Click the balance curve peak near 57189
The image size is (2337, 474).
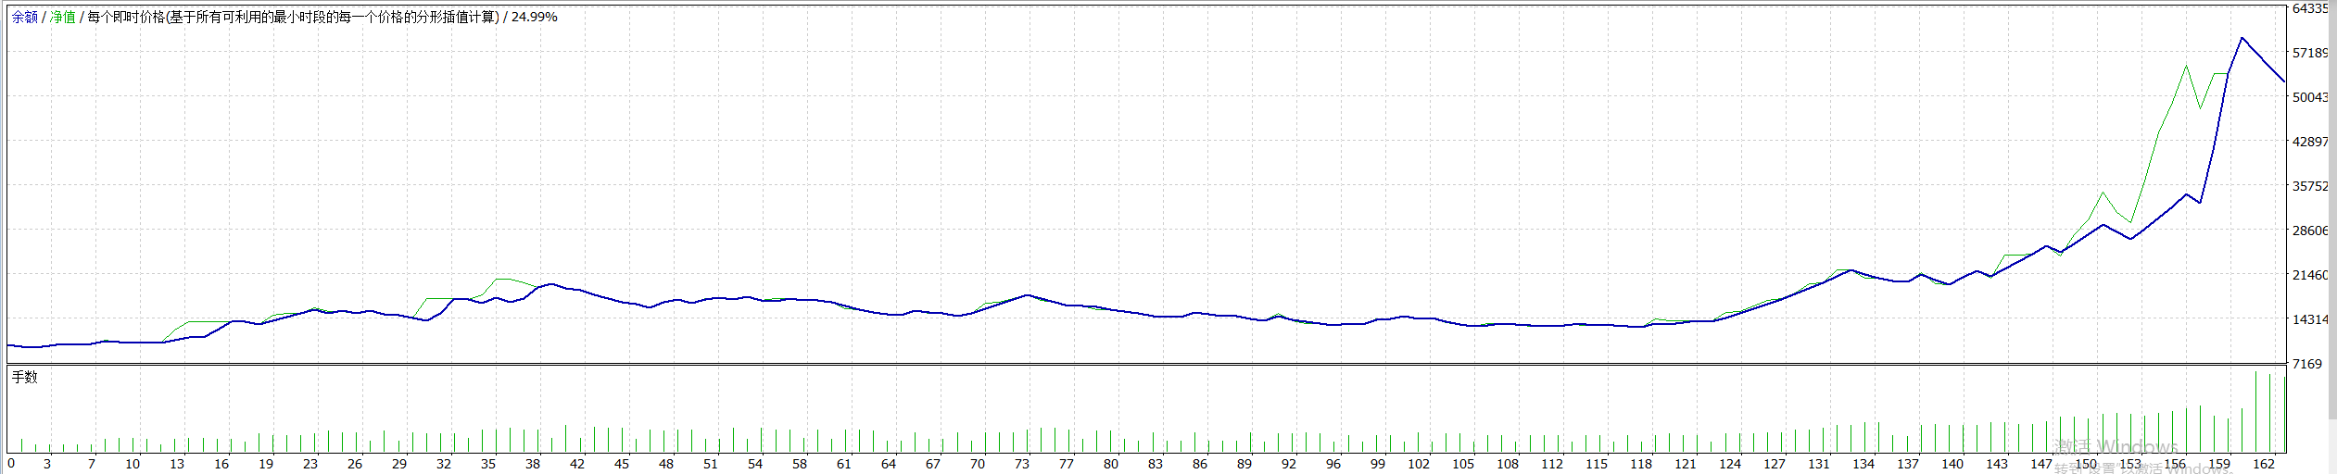tap(2242, 38)
